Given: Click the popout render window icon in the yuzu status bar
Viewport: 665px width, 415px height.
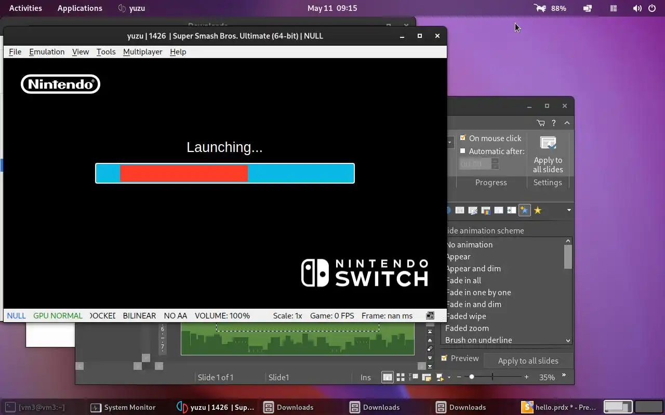Looking at the screenshot, I should click(430, 315).
